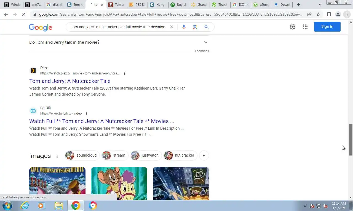
Task: Click the volume icon in system tray
Action: pyautogui.click(x=325, y=206)
